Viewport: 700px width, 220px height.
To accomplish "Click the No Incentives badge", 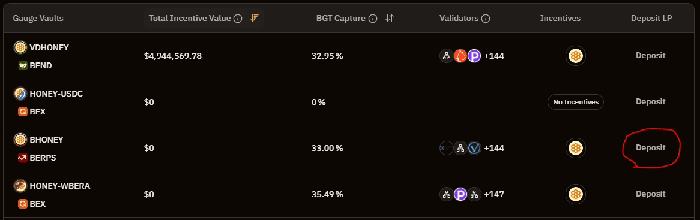I will pyautogui.click(x=576, y=102).
